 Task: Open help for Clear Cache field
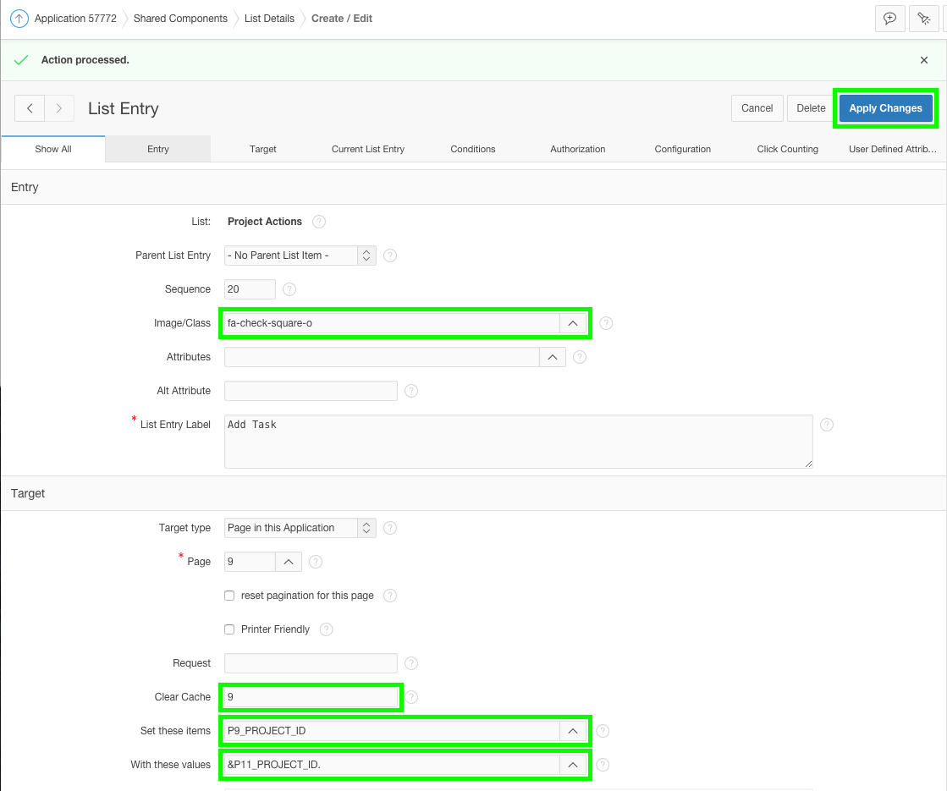click(x=411, y=697)
